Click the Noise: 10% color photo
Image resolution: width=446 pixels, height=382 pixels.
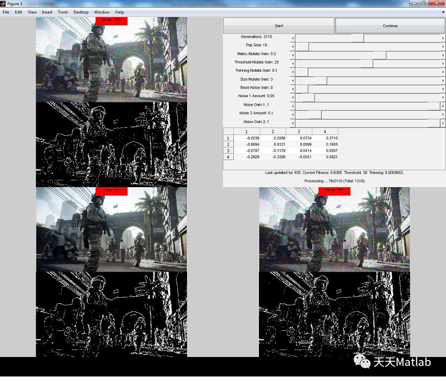[112, 59]
